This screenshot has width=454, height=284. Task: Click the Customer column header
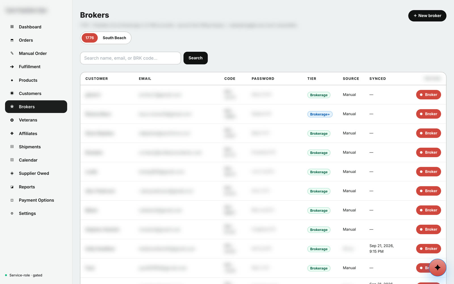point(96,79)
